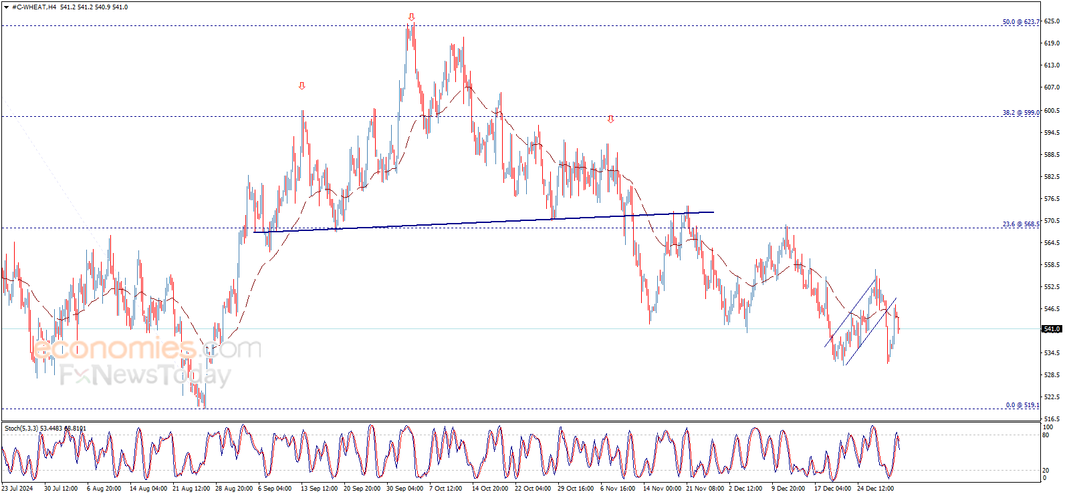The height and width of the screenshot is (496, 1067).
Task: Click the 625.0 price scale label
Action: coord(1052,21)
